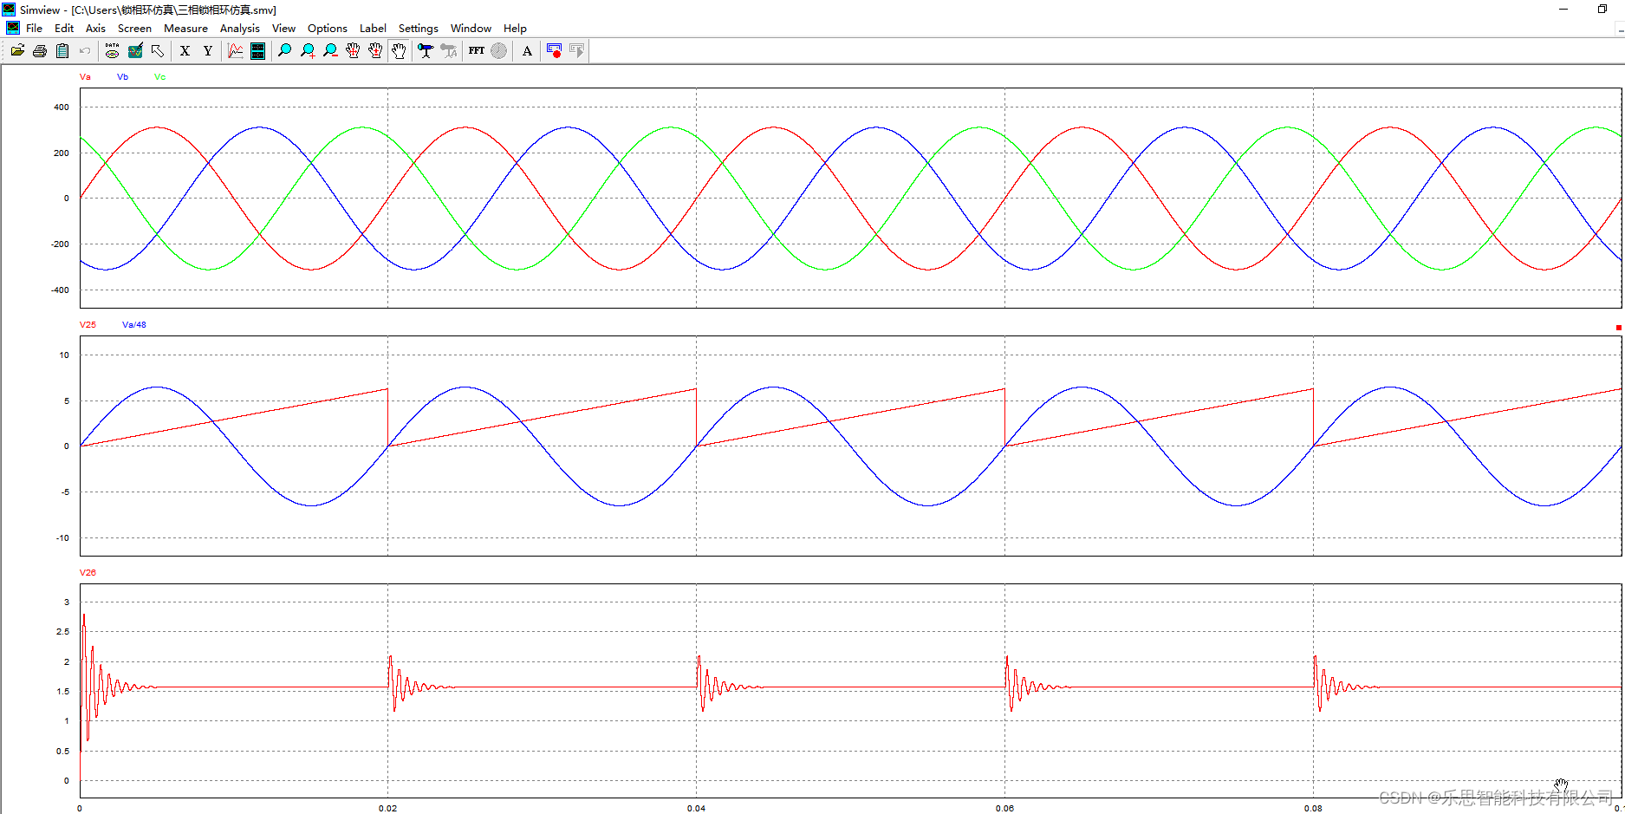Click the 2.5 value on bottom plot axis

click(x=62, y=632)
